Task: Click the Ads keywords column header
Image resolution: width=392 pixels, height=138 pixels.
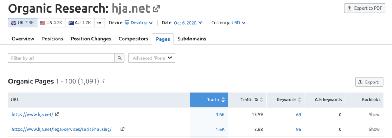Action: coord(325,99)
